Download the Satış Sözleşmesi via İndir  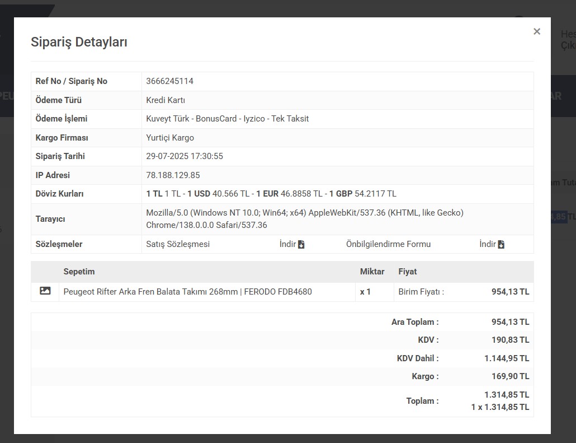292,244
